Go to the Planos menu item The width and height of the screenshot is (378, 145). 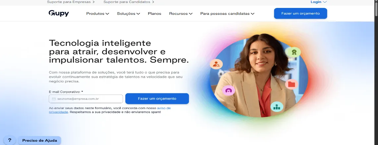155,14
